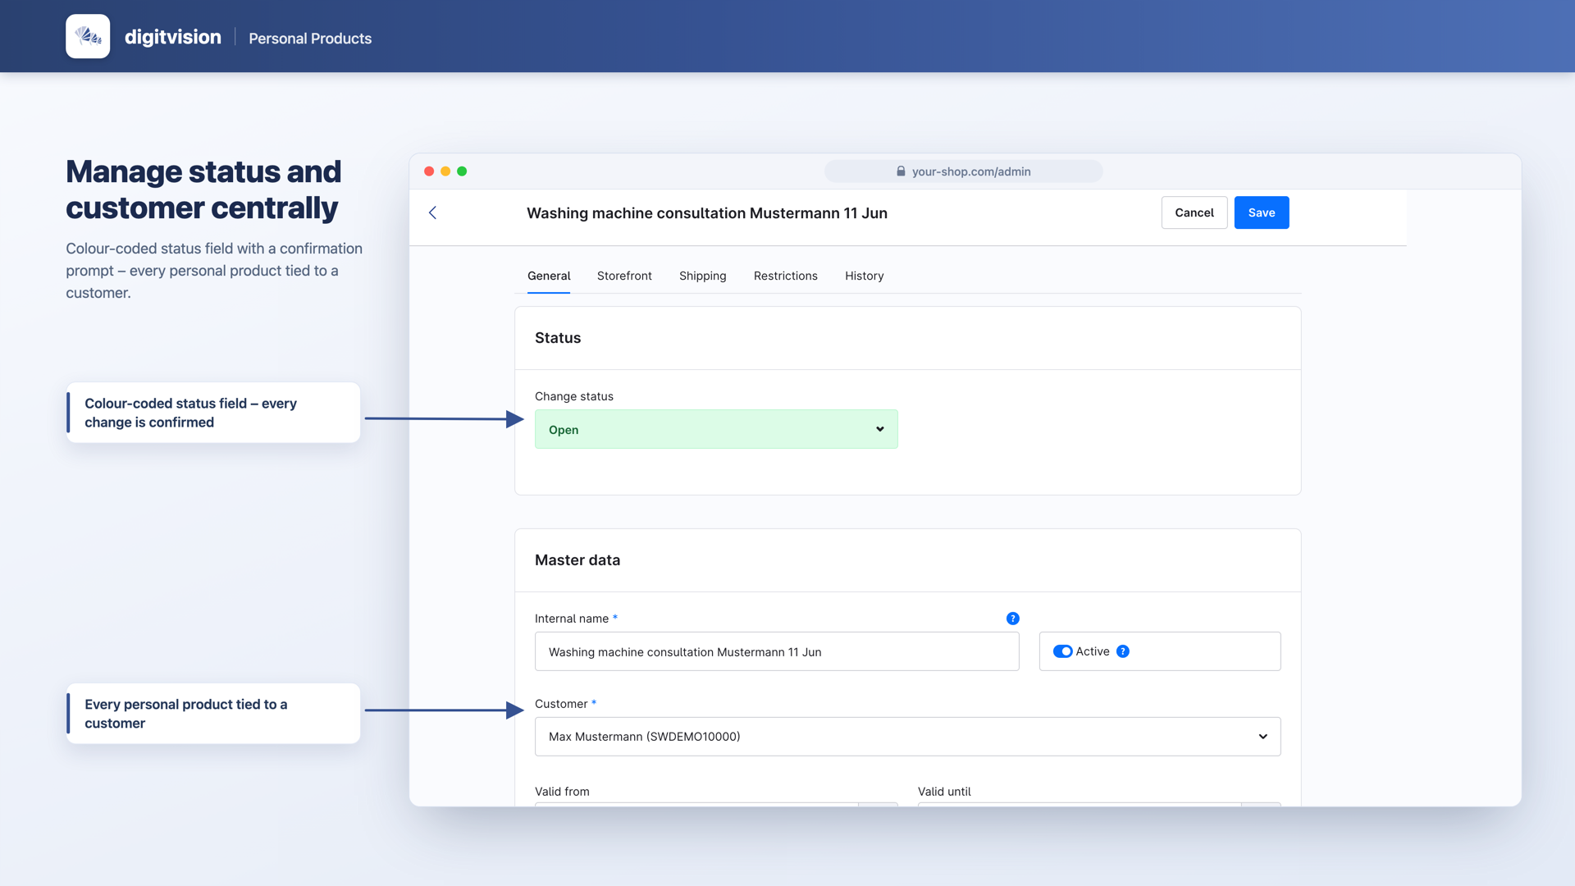Select the Restrictions tab
Viewport: 1575px width, 886px height.
pos(785,276)
